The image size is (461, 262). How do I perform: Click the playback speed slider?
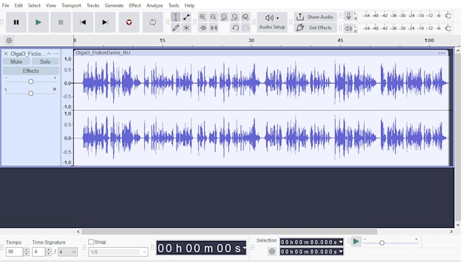pyautogui.click(x=390, y=242)
